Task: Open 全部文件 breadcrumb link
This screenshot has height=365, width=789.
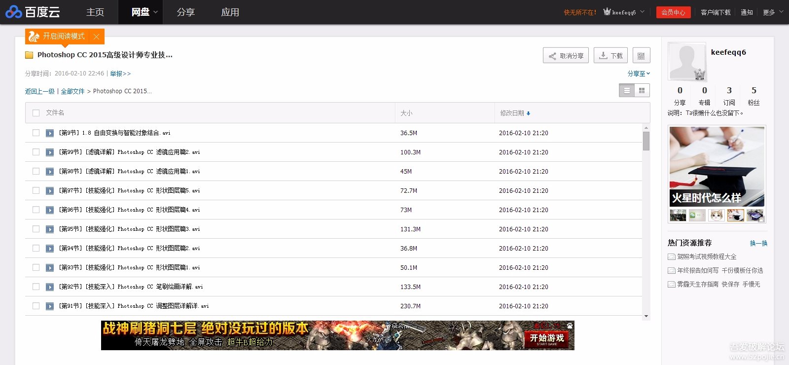Action: (x=72, y=91)
